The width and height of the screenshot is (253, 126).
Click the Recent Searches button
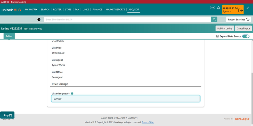[x=239, y=19]
